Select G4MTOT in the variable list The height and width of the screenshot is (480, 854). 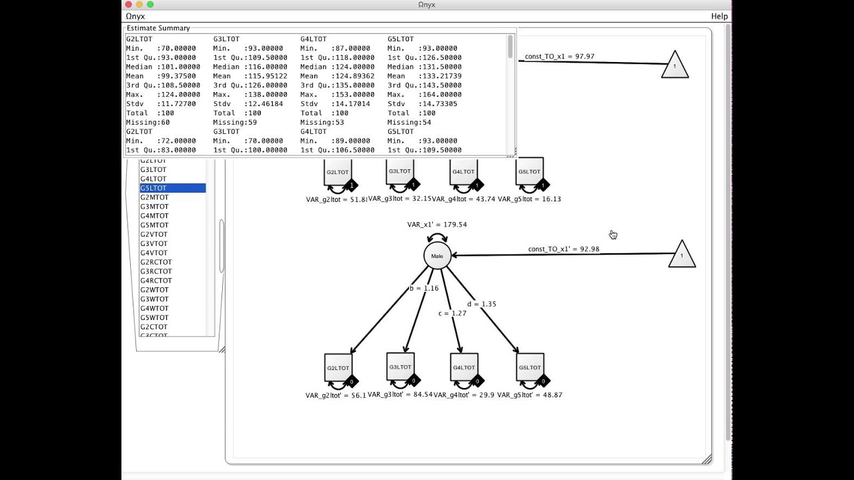pyautogui.click(x=173, y=216)
